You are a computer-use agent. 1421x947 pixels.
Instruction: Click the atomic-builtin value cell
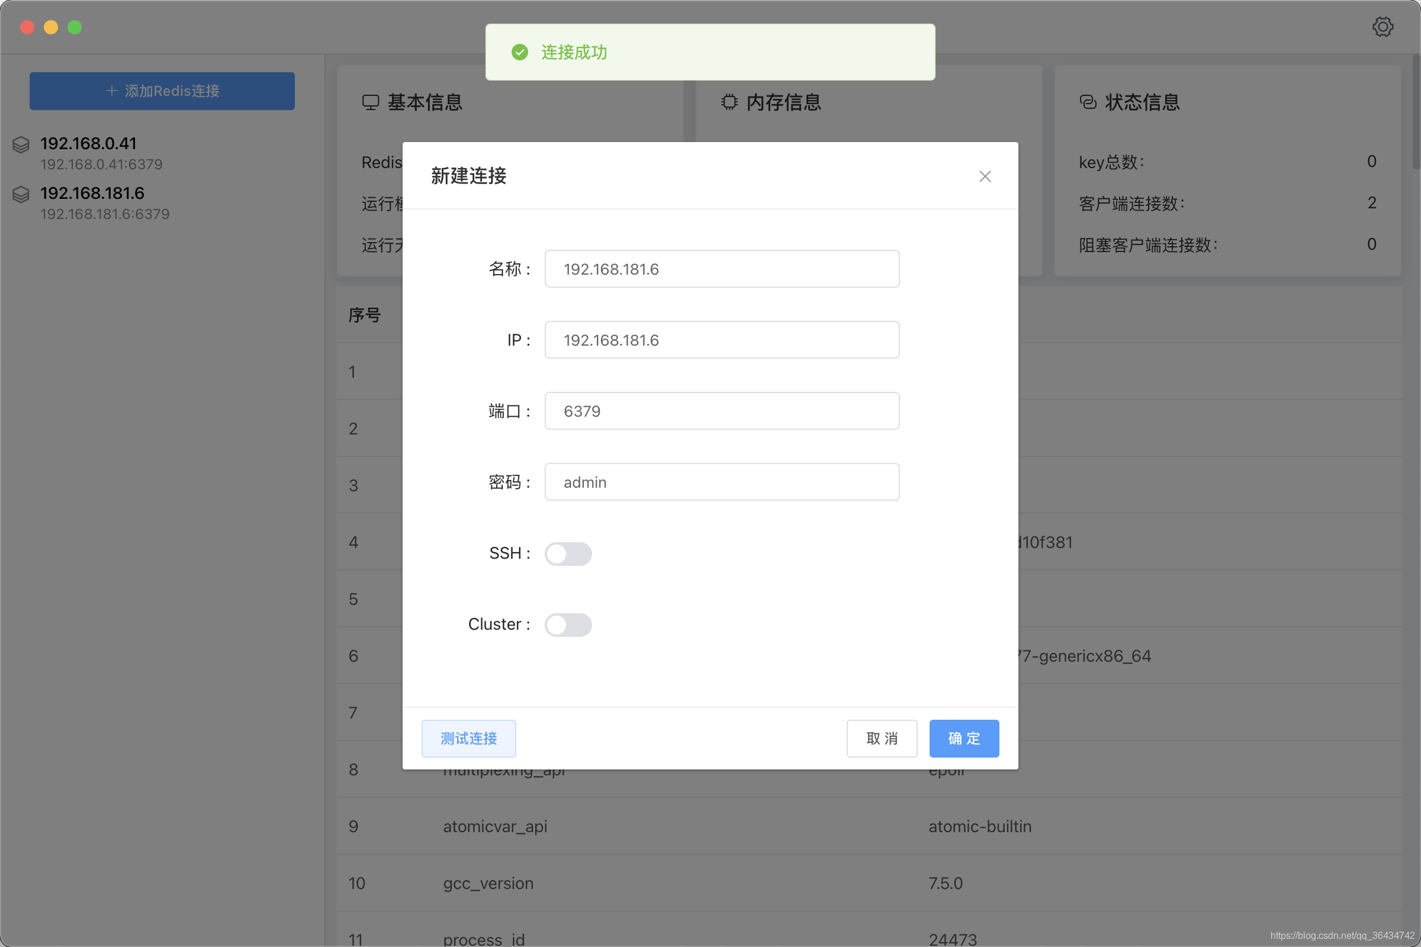980,826
